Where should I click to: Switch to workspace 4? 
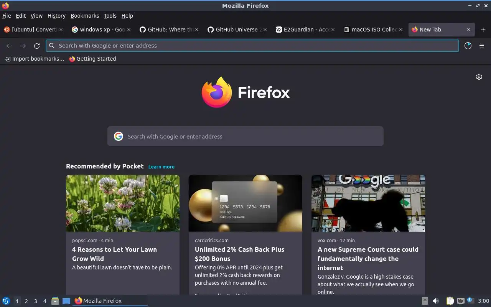[45, 301]
